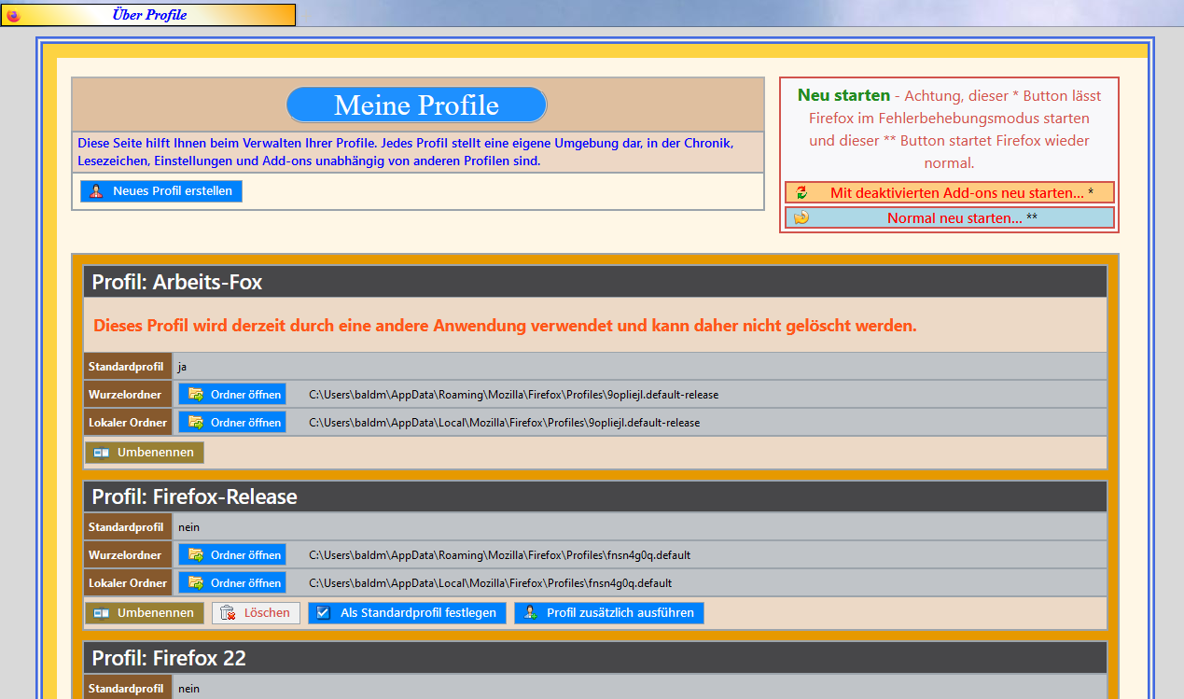Screen dimensions: 1184x699
Task: Click the Standardprofil value 'ja'
Action: point(183,367)
